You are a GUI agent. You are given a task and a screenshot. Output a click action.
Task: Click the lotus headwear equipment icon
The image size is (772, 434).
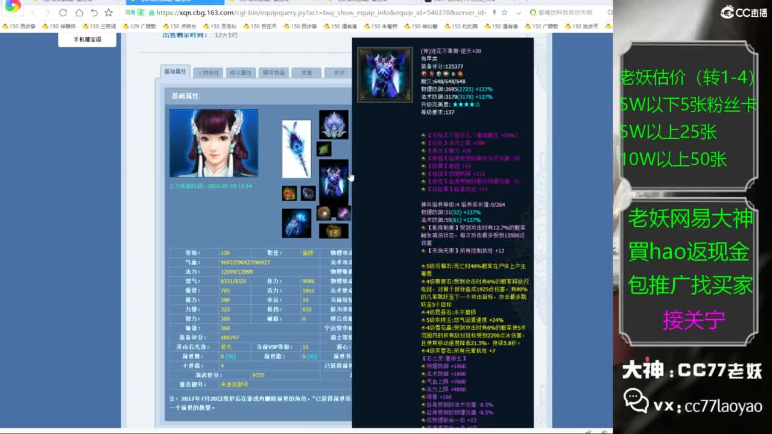click(334, 125)
